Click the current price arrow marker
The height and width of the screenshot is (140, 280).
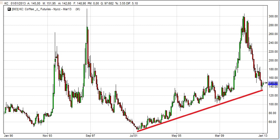pos(265,83)
